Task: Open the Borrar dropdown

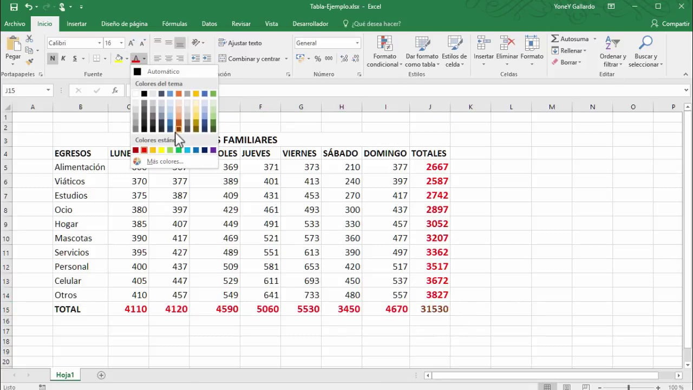Action: 567,62
